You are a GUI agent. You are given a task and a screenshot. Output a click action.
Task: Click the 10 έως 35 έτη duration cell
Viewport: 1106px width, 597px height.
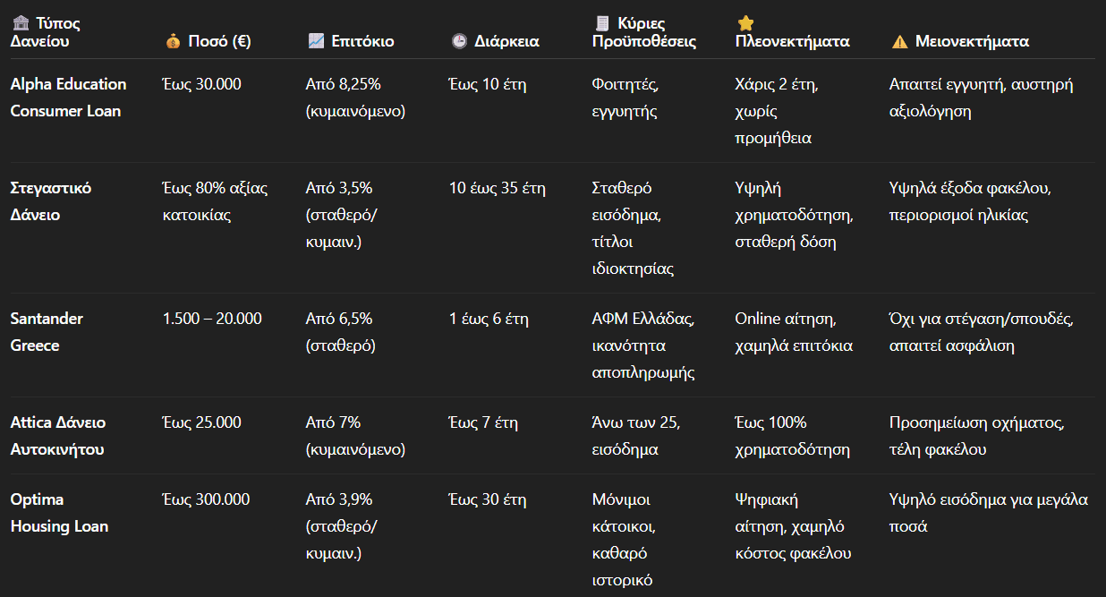pyautogui.click(x=498, y=188)
